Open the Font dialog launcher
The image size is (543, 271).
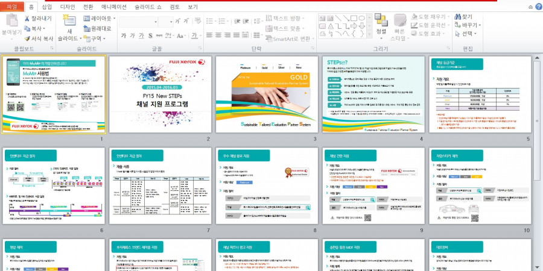[200, 48]
